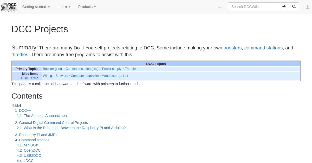Jump to 4.2 OpenDCC
Screen dimensions: 312x163
pyautogui.click(x=29, y=150)
